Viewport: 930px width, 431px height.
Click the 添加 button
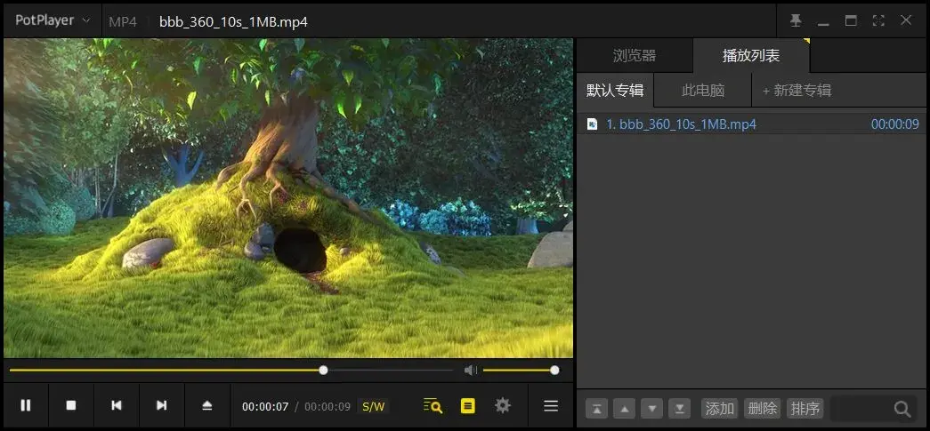(719, 409)
